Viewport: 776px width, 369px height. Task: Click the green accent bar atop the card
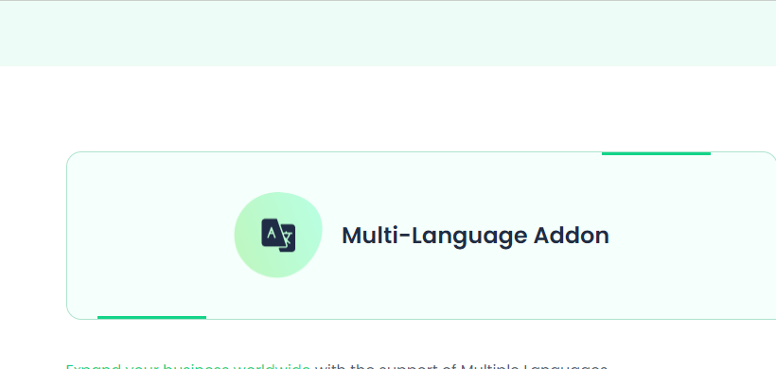[656, 153]
